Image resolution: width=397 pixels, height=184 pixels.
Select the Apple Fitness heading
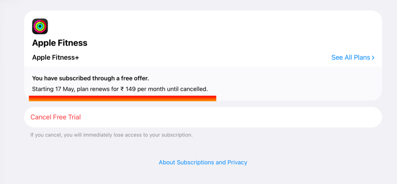tap(60, 43)
